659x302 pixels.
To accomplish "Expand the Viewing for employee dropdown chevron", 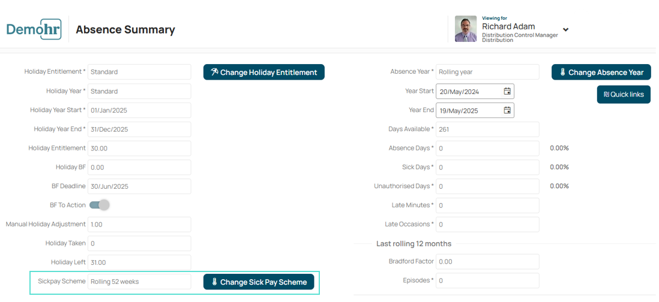I will tap(566, 29).
